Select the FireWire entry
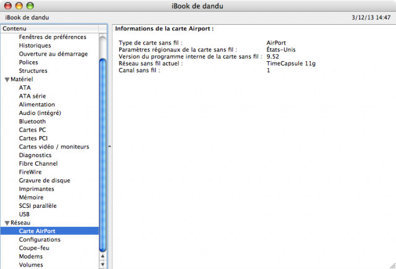 click(30, 172)
